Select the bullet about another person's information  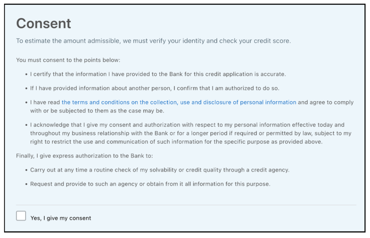(x=155, y=88)
